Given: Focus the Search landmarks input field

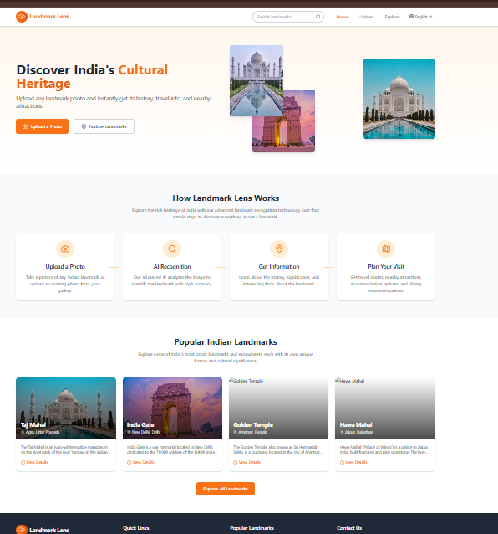Looking at the screenshot, I should point(288,17).
